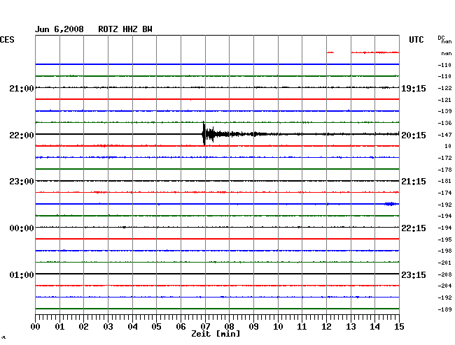This screenshot has width=455, height=345.
Task: Select the station label ROTZ HHZ BW
Action: click(x=125, y=29)
